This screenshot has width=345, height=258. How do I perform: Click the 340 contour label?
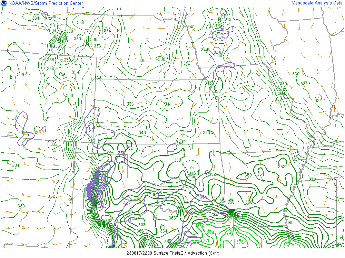tap(191, 27)
